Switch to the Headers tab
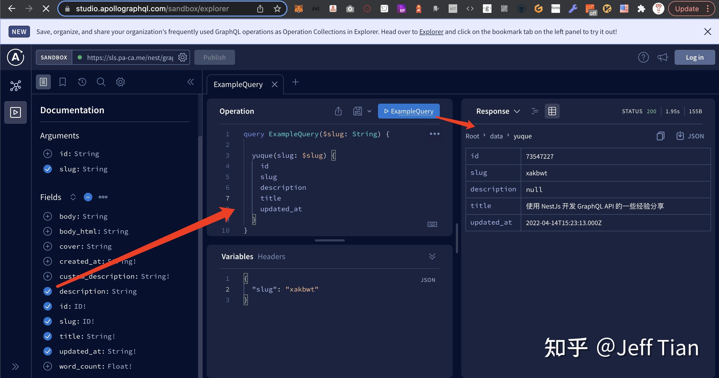719x378 pixels. coord(271,256)
